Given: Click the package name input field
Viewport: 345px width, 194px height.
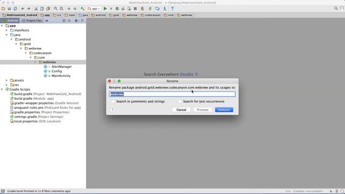Looking at the screenshot, I should point(172,94).
